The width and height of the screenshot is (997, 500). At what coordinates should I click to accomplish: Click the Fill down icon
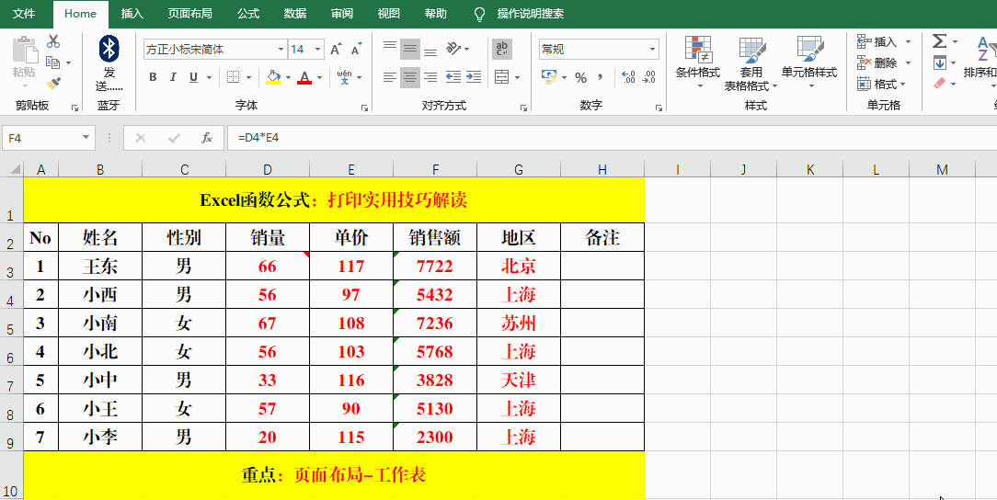939,62
